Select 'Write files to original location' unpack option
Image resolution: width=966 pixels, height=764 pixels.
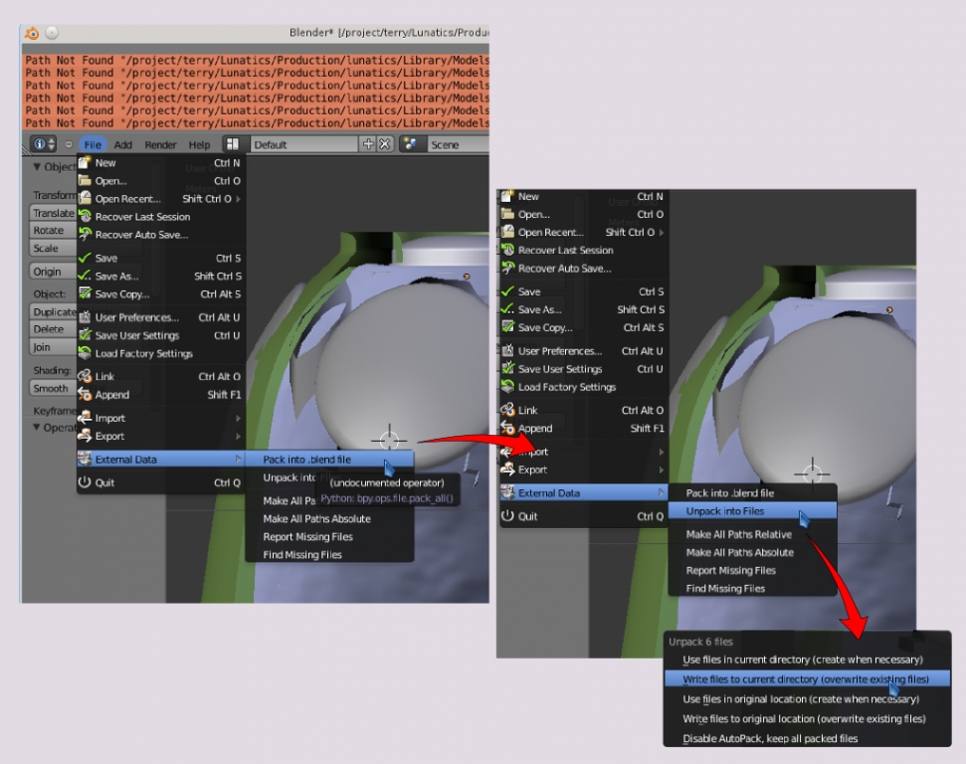coord(807,718)
